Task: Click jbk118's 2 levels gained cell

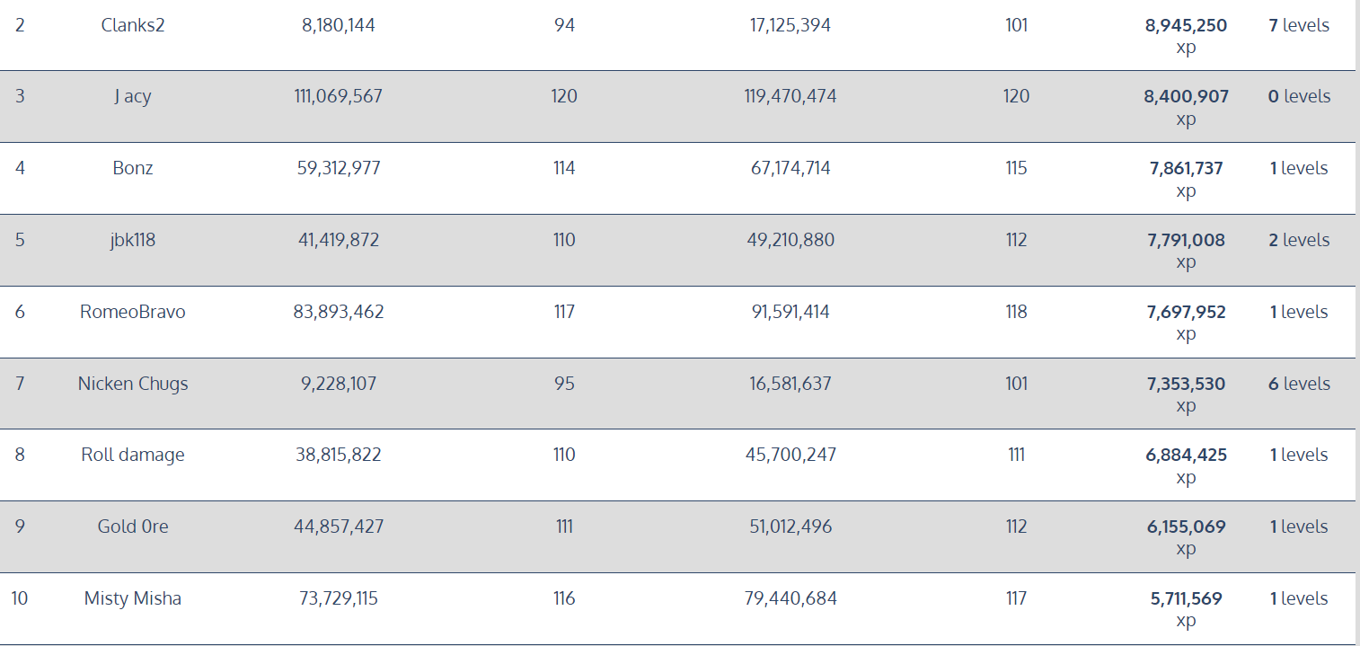Action: coord(1298,240)
